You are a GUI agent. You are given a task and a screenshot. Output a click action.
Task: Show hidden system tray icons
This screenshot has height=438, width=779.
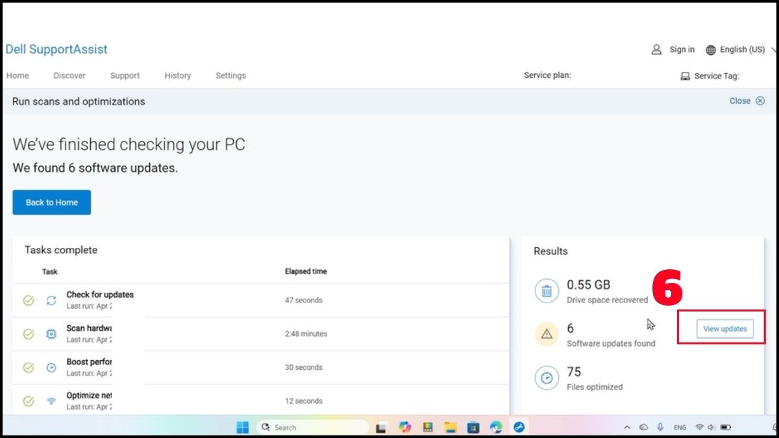coord(627,427)
